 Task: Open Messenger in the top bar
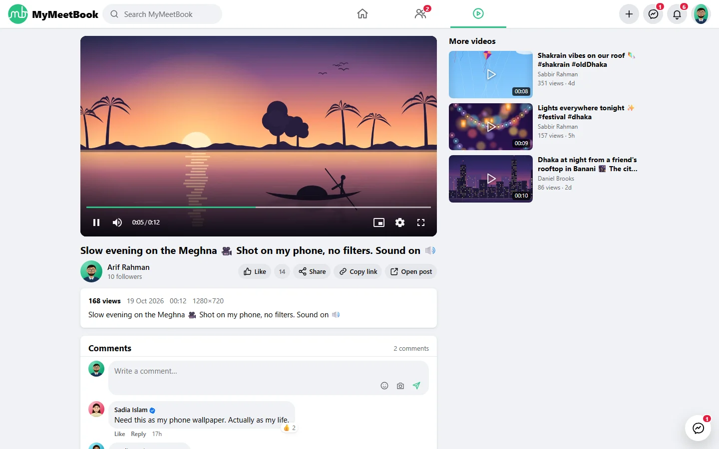click(x=653, y=14)
